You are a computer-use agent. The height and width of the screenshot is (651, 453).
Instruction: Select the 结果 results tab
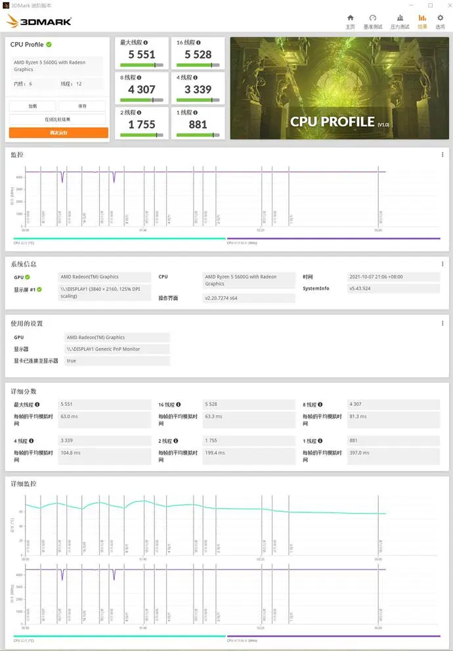422,22
